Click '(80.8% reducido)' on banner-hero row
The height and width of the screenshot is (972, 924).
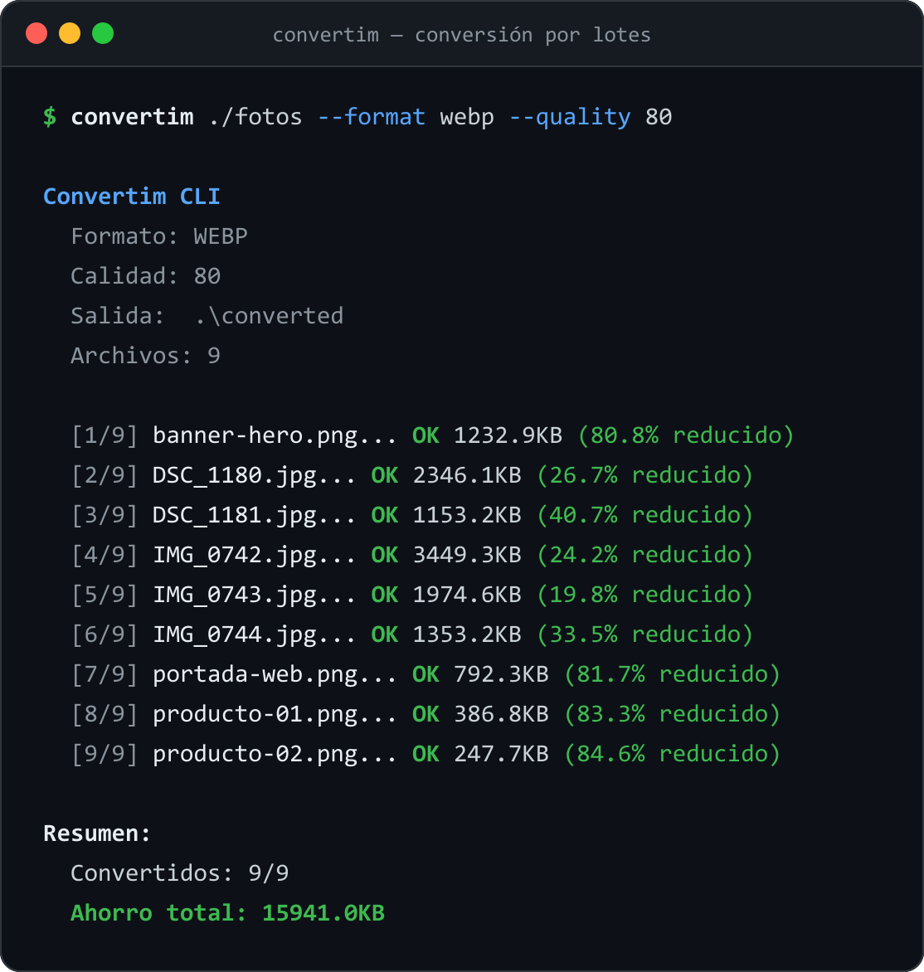tap(685, 435)
